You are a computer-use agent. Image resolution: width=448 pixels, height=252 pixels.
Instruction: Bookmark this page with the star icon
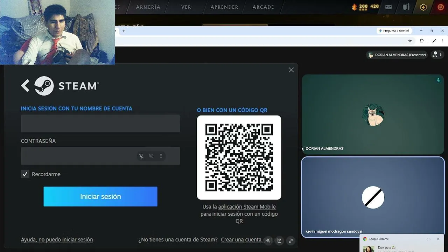click(x=410, y=41)
